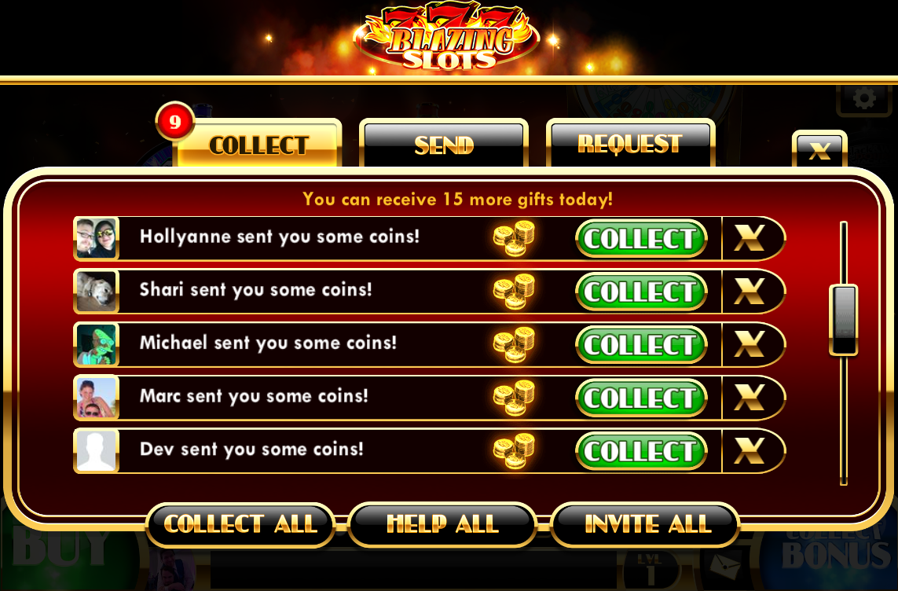898x591 pixels.
Task: Remove Dev's gift using the X icon
Action: coord(749,450)
